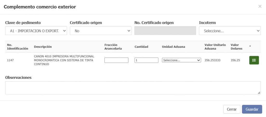This screenshot has height=117, width=266.
Task: Click the Valor Unitario Aduana column header
Action: click(215, 47)
